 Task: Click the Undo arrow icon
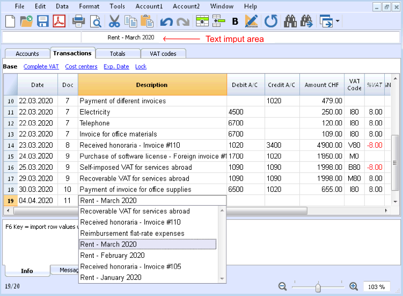click(x=166, y=22)
